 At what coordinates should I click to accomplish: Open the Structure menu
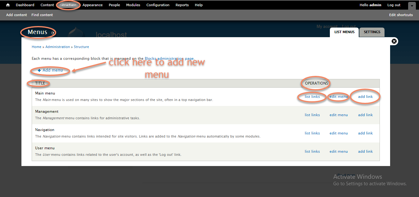tap(68, 5)
